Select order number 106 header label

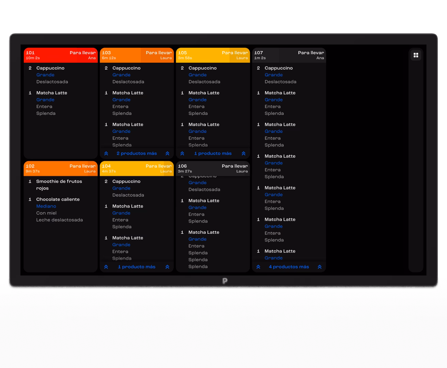183,166
